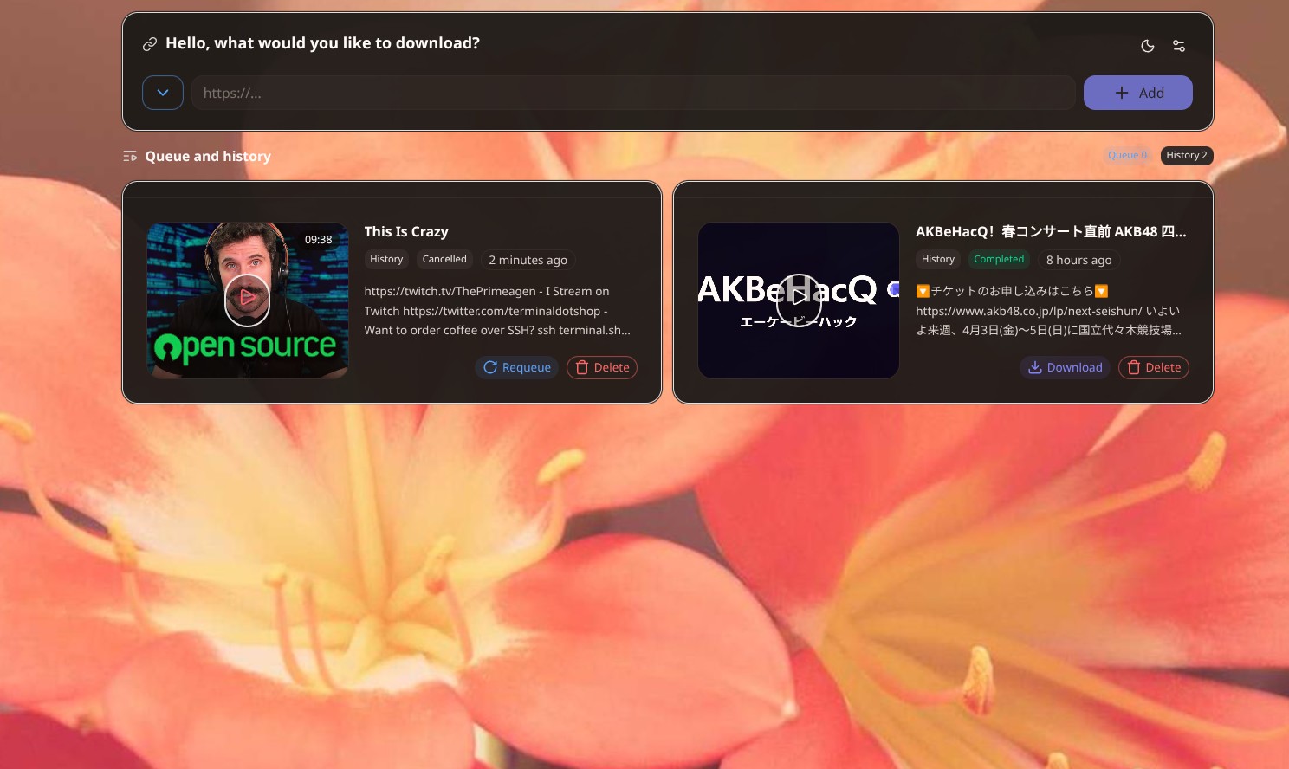Switch to the Queue 0 tab
Viewport: 1289px width, 769px height.
tap(1127, 156)
